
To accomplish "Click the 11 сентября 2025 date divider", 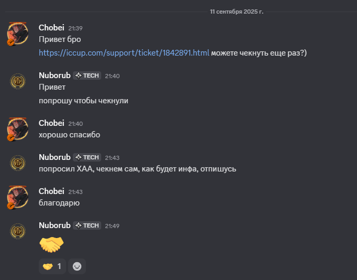I will (236, 12).
